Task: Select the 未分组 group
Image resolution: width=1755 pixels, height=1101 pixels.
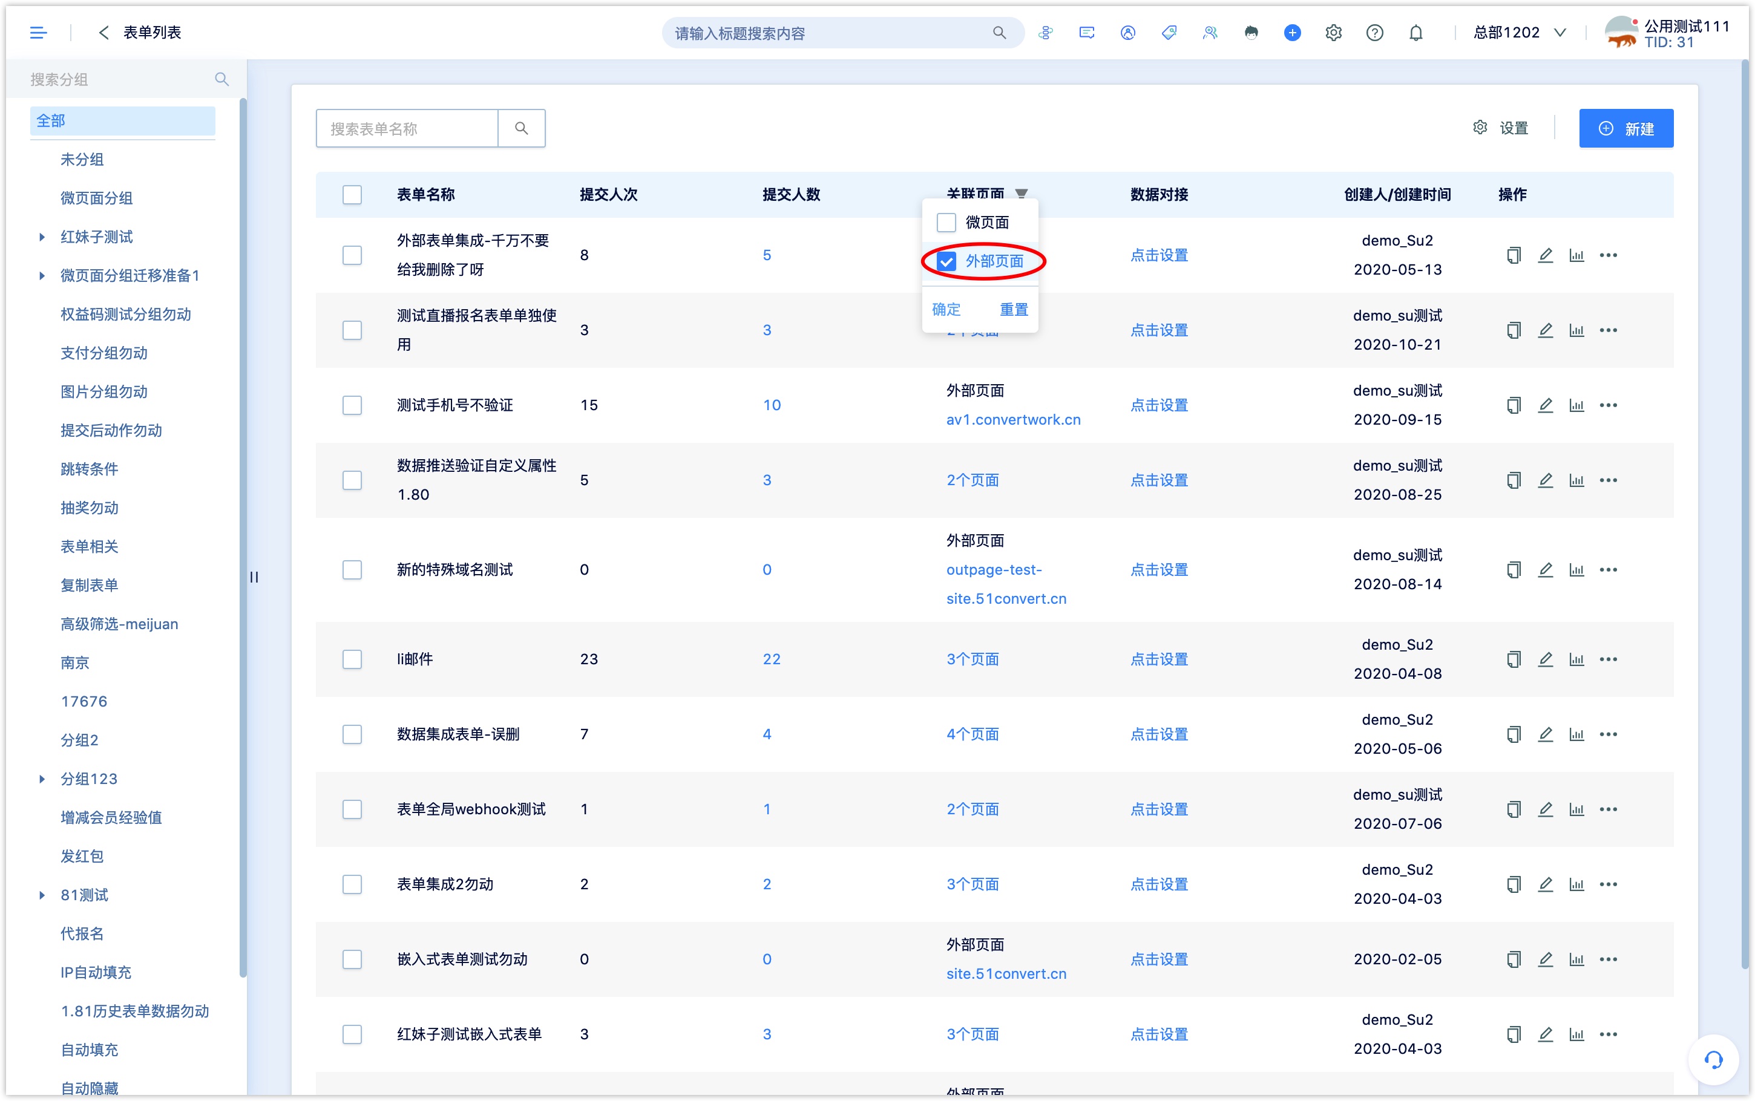Action: click(82, 160)
